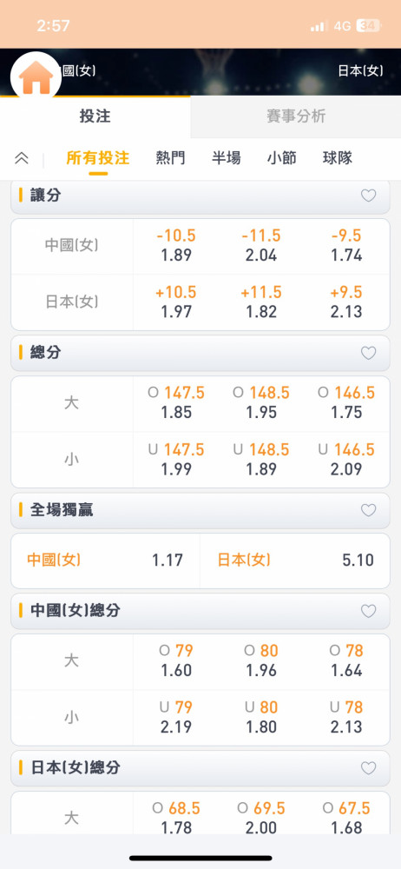401x869 pixels.
Task: Favorite the 中國(女)總分 heart icon
Action: tap(368, 611)
